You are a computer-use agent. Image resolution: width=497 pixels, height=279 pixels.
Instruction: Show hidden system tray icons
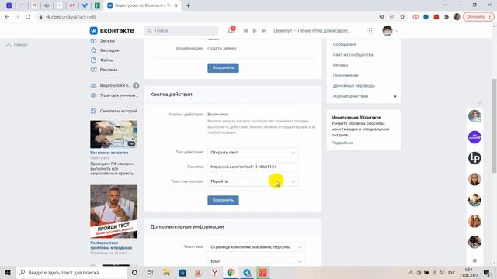[411, 272]
